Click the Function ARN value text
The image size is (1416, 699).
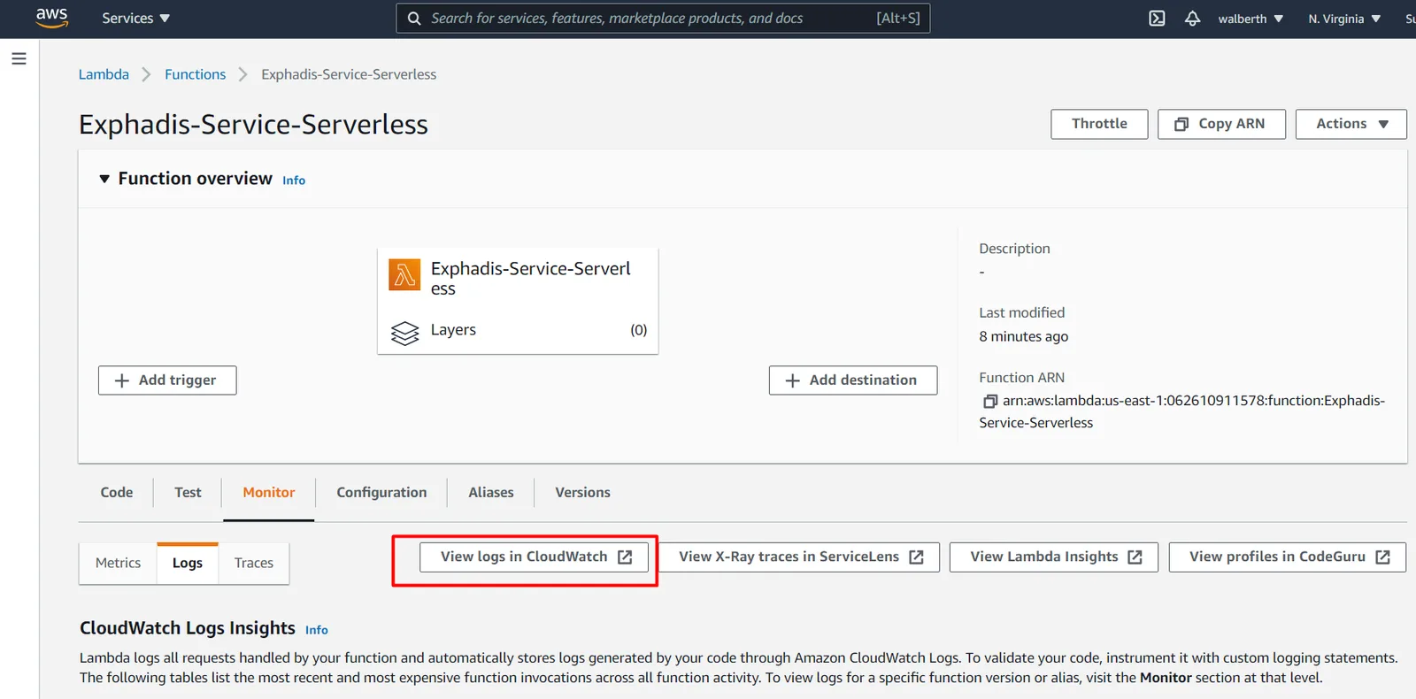(1182, 411)
